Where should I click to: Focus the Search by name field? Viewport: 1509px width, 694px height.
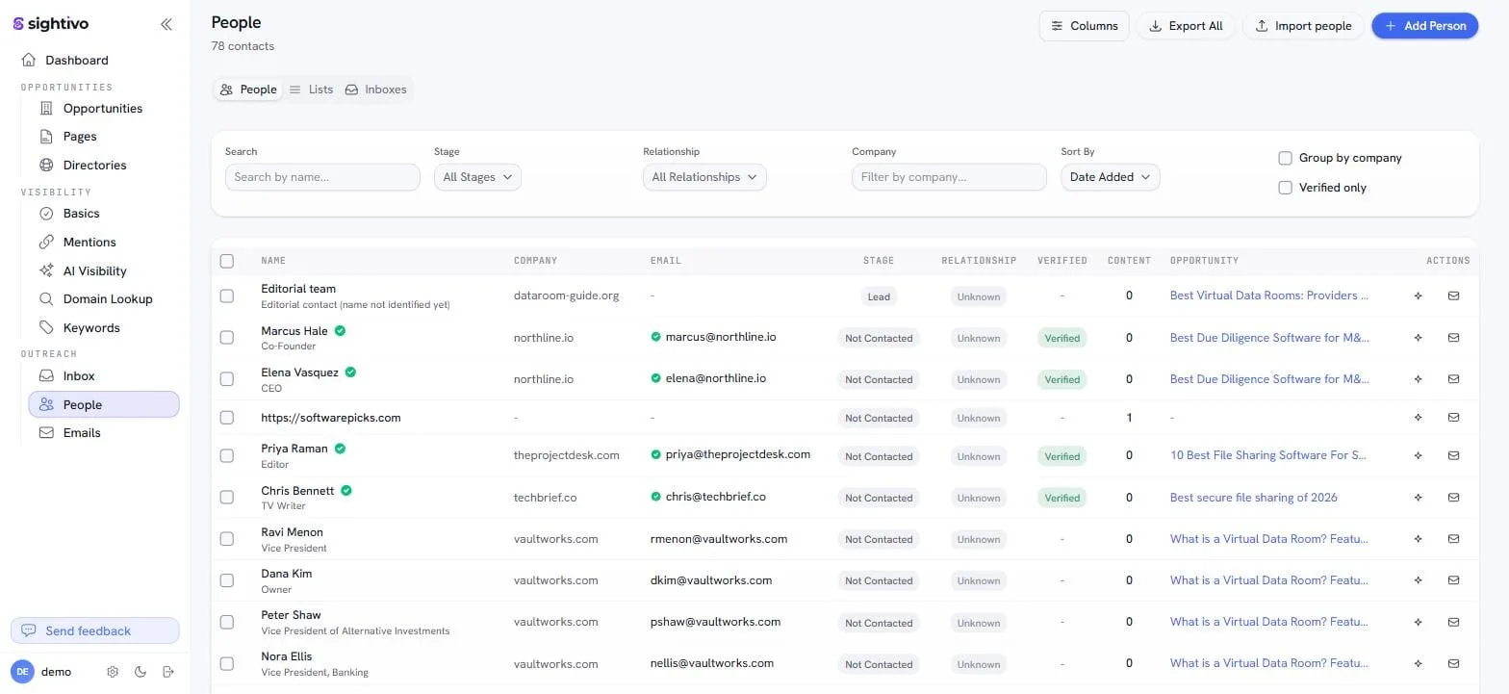point(322,177)
